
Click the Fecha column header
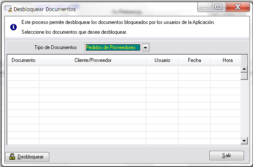point(194,60)
